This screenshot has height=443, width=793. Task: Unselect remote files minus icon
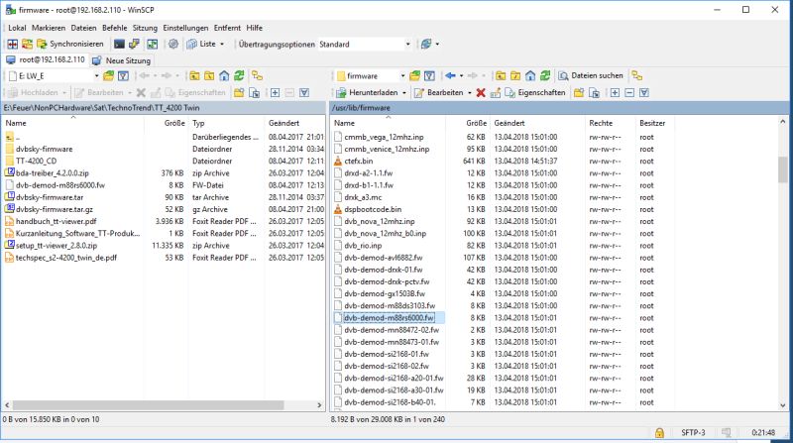click(x=629, y=92)
